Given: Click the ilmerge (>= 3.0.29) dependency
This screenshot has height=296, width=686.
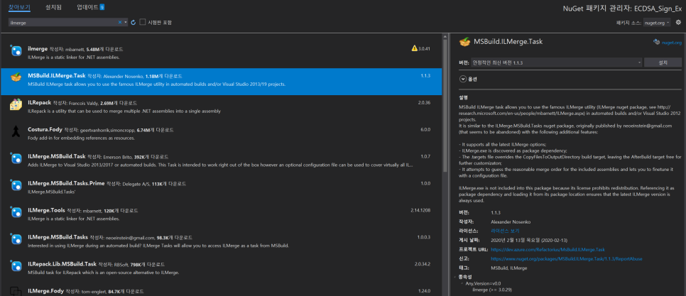Looking at the screenshot, I should coord(491,290).
